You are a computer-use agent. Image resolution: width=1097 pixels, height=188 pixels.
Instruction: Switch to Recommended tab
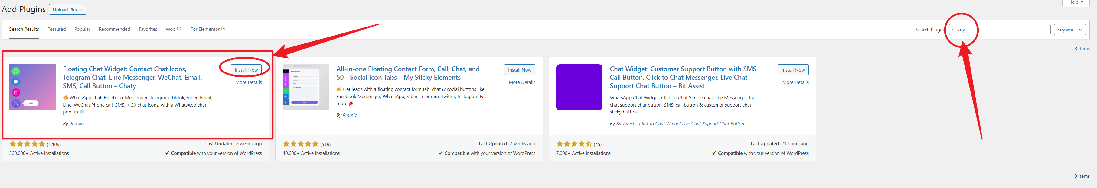[x=115, y=29]
